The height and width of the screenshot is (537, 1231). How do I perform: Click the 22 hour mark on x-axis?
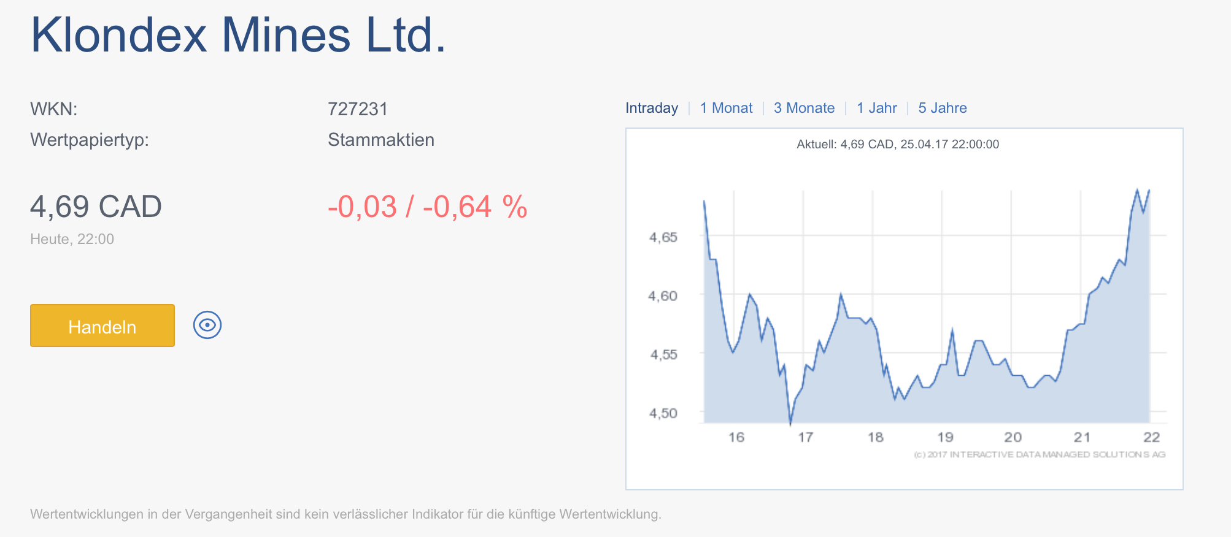tap(1151, 437)
